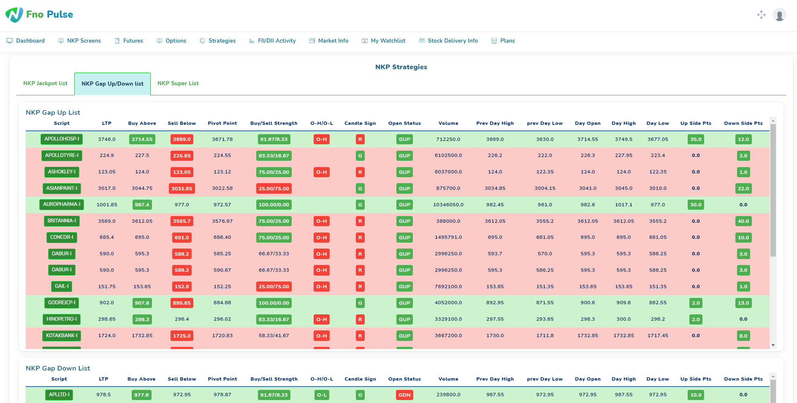Screen dimensions: 797x403
Task: Click the Options menu icon
Action: click(159, 41)
